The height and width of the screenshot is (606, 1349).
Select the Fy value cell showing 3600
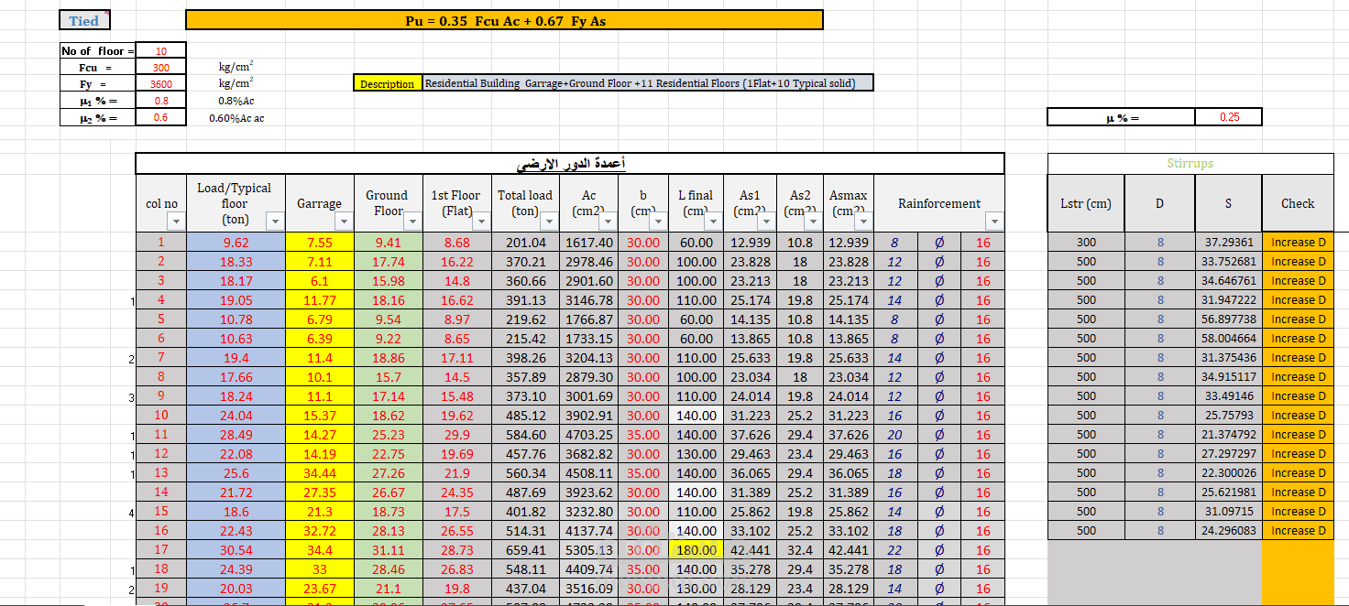(x=160, y=84)
